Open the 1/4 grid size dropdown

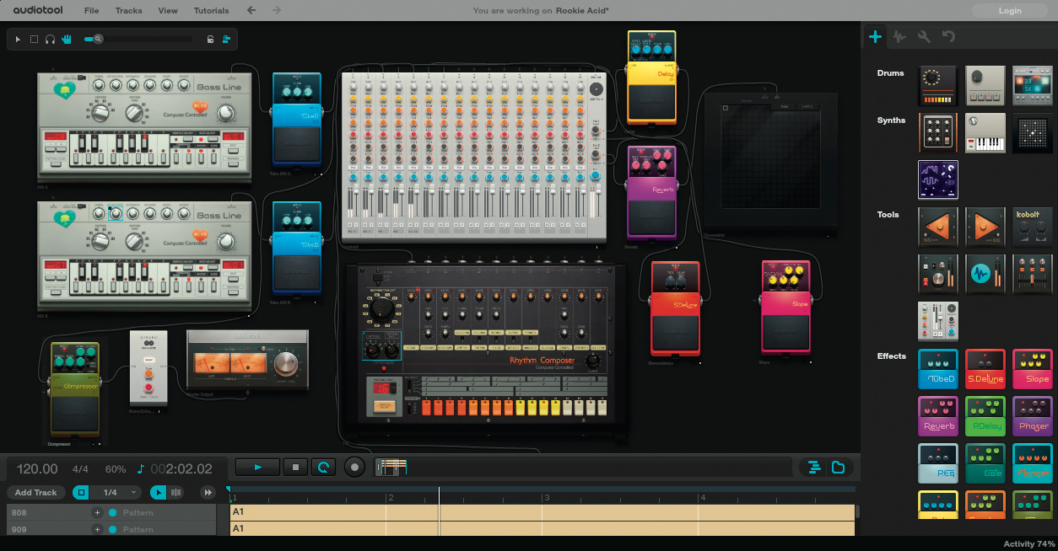(x=117, y=492)
